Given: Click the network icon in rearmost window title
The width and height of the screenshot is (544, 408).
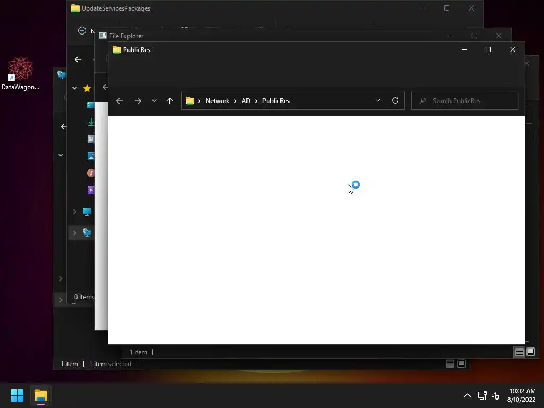Looking at the screenshot, I should click(62, 74).
